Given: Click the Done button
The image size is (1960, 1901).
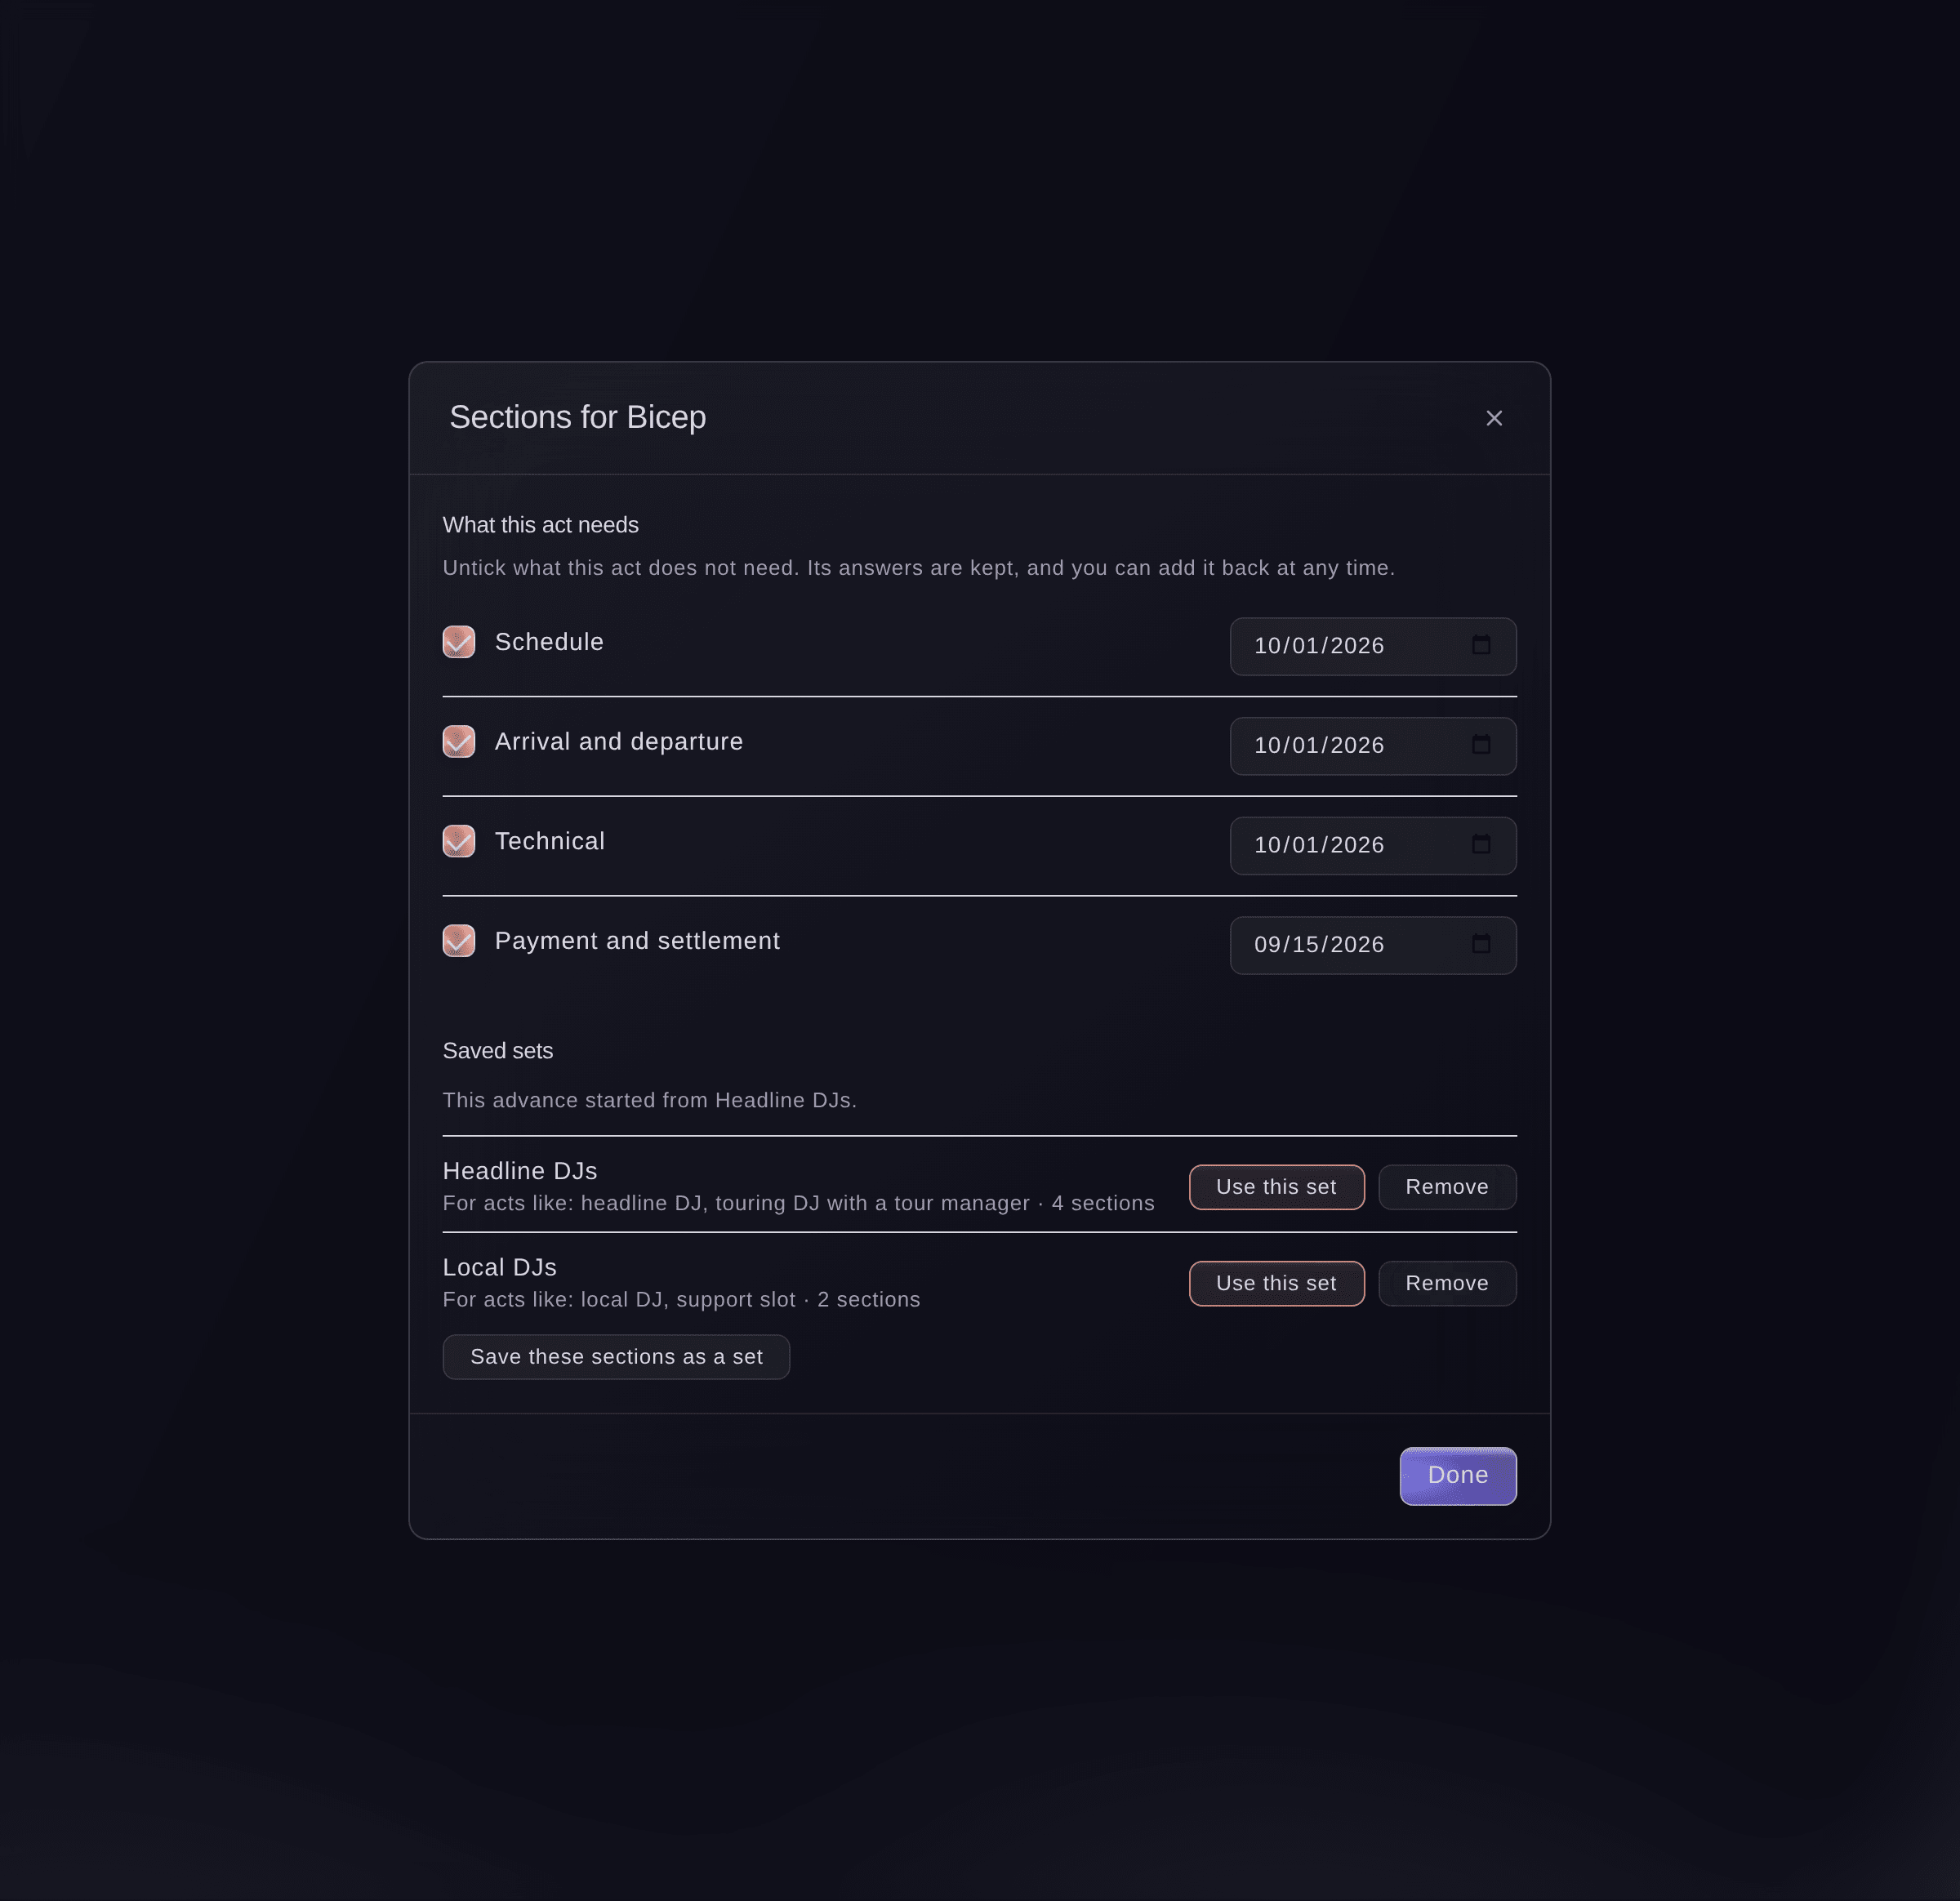Looking at the screenshot, I should 1458,1475.
